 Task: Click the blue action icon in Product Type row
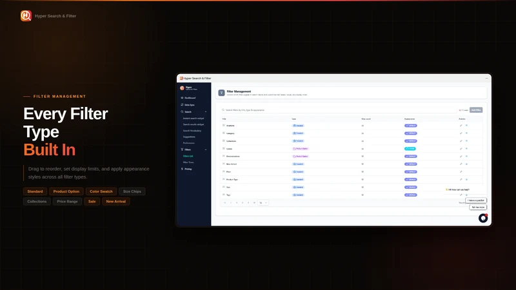pyautogui.click(x=466, y=180)
